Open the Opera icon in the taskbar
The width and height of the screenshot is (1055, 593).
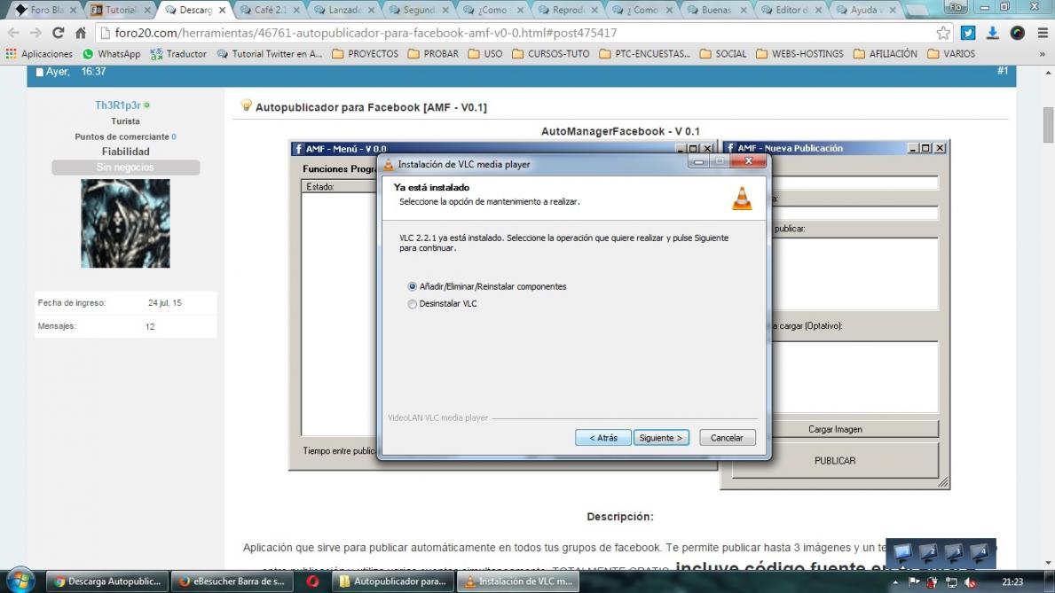pyautogui.click(x=312, y=581)
